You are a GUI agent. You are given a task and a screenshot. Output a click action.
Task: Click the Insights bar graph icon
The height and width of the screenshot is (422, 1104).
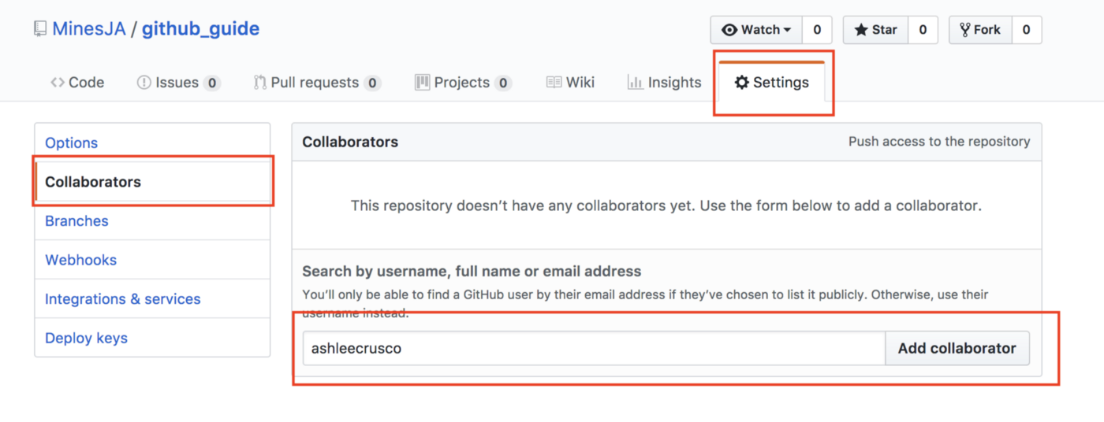(x=635, y=82)
